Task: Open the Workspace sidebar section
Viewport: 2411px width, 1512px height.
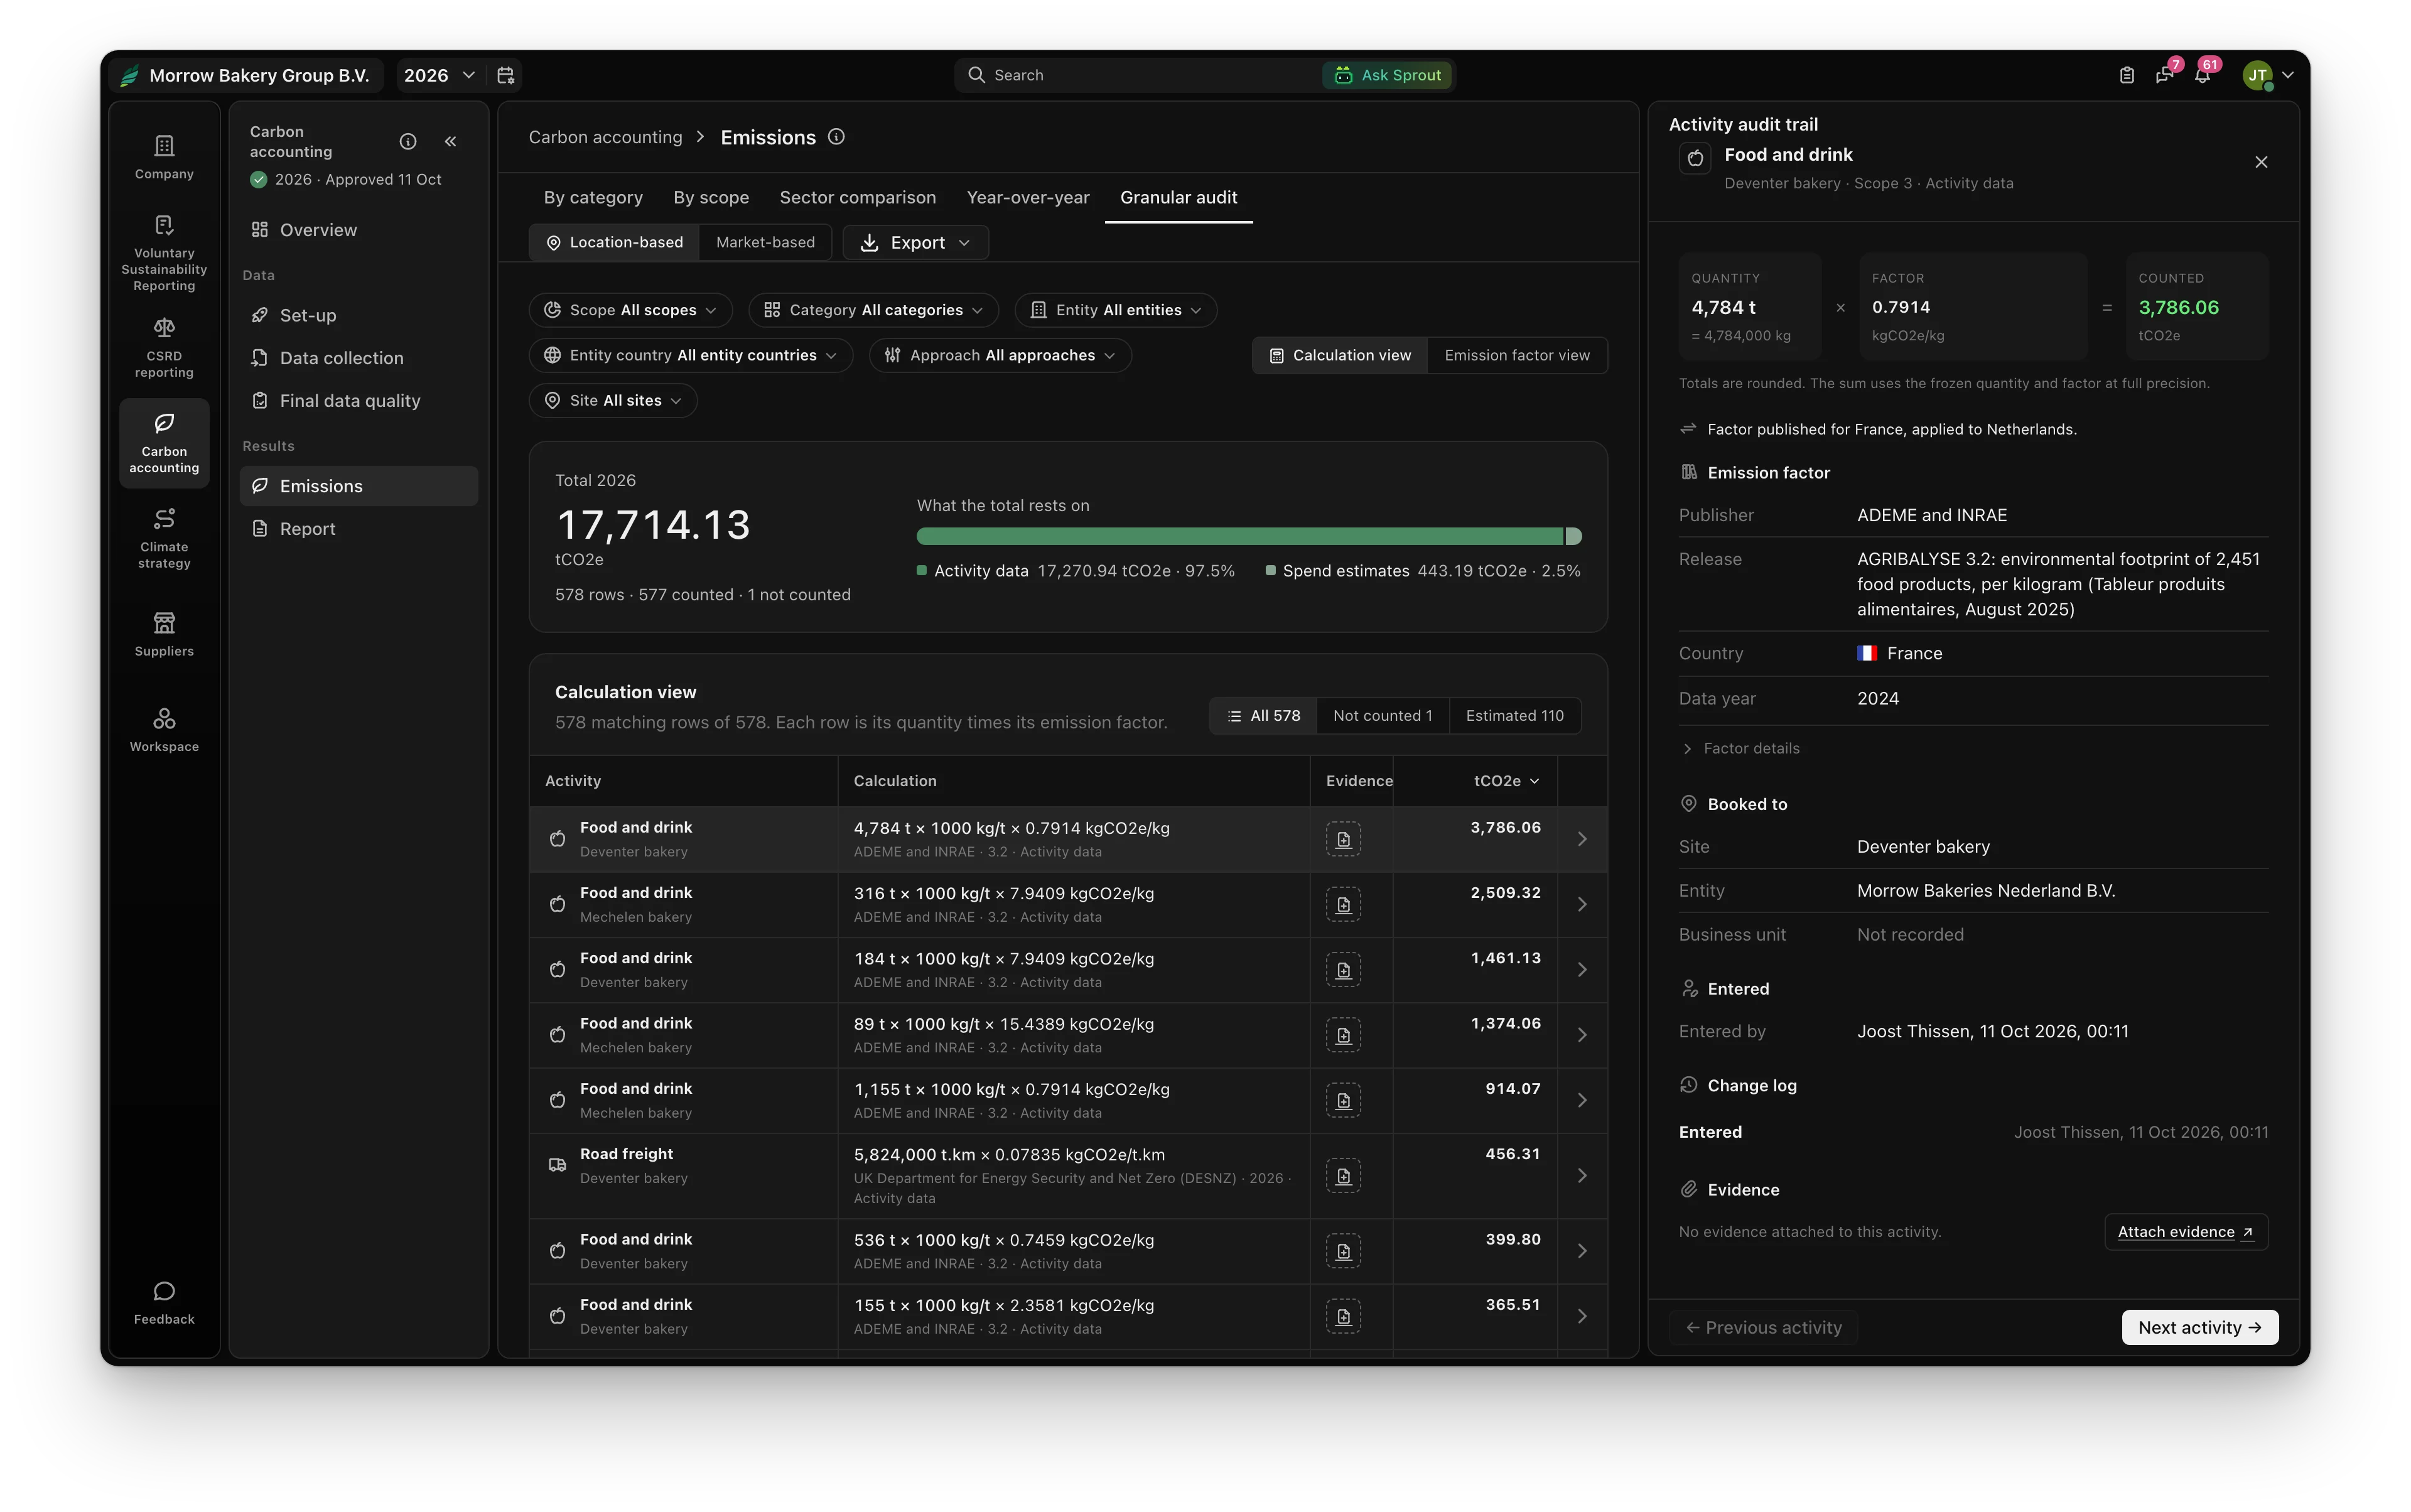Action: [164, 729]
